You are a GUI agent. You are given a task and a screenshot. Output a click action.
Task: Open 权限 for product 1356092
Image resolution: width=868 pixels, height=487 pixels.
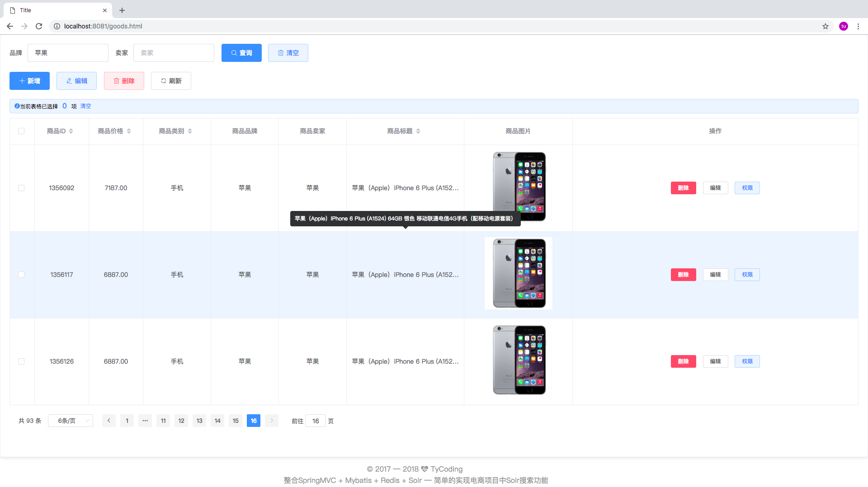tap(747, 188)
